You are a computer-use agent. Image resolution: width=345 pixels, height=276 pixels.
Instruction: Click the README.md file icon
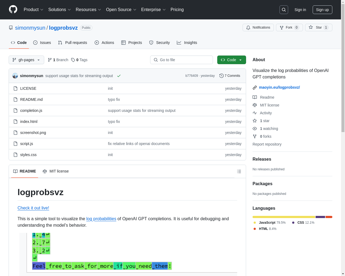[x=16, y=99]
